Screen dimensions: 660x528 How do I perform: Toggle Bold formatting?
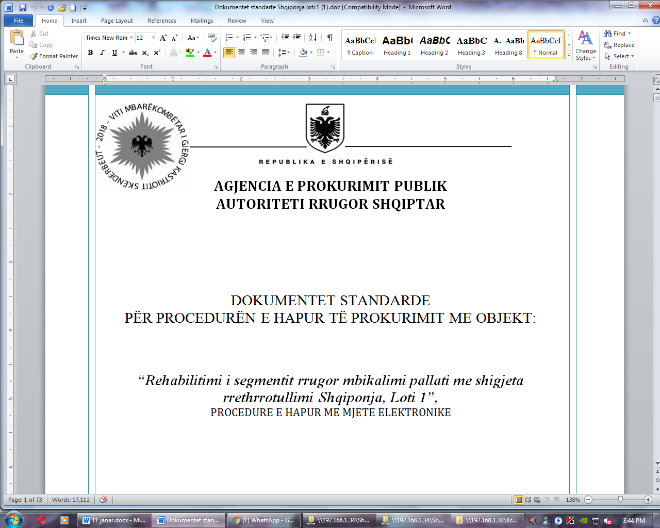tap(91, 53)
